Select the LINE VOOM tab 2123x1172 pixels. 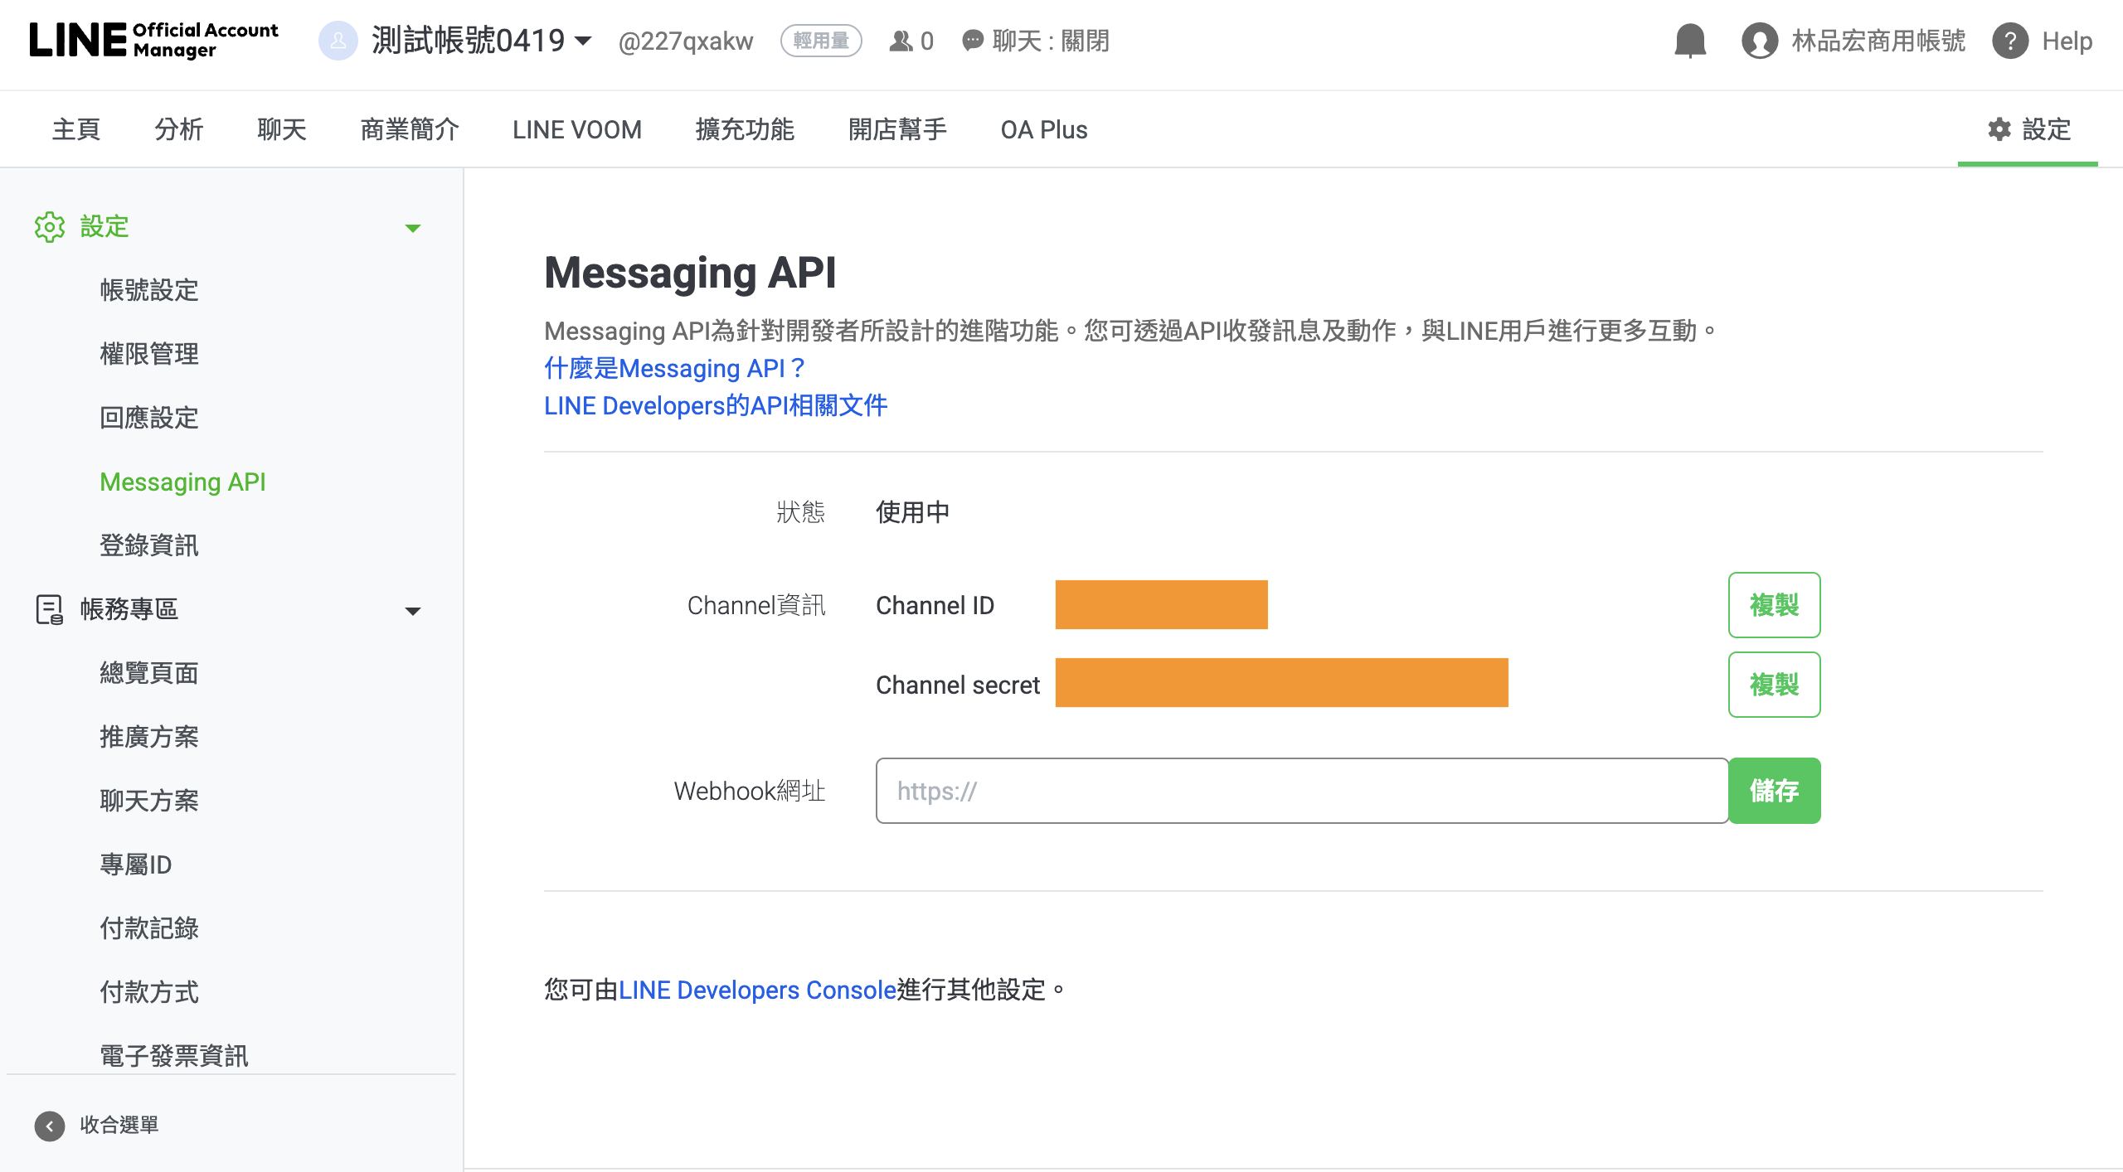pyautogui.click(x=577, y=129)
